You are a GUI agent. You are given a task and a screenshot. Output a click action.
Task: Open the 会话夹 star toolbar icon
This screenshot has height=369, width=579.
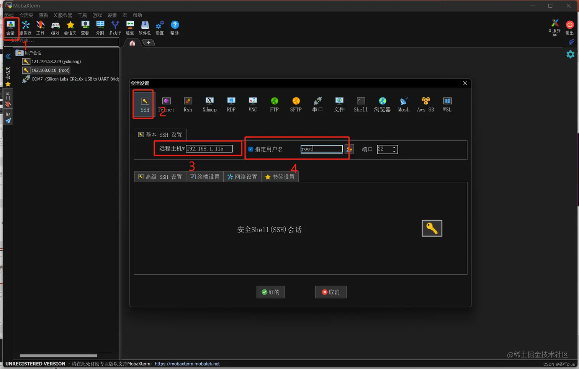pos(70,28)
